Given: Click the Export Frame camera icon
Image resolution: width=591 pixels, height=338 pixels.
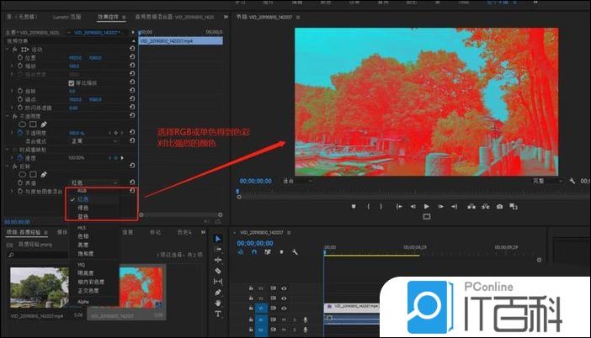Looking at the screenshot, I should point(499,206).
